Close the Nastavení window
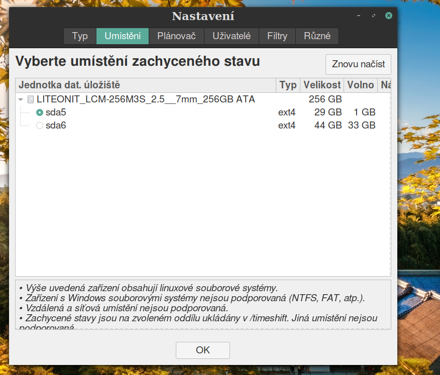This screenshot has width=440, height=375. tap(388, 16)
